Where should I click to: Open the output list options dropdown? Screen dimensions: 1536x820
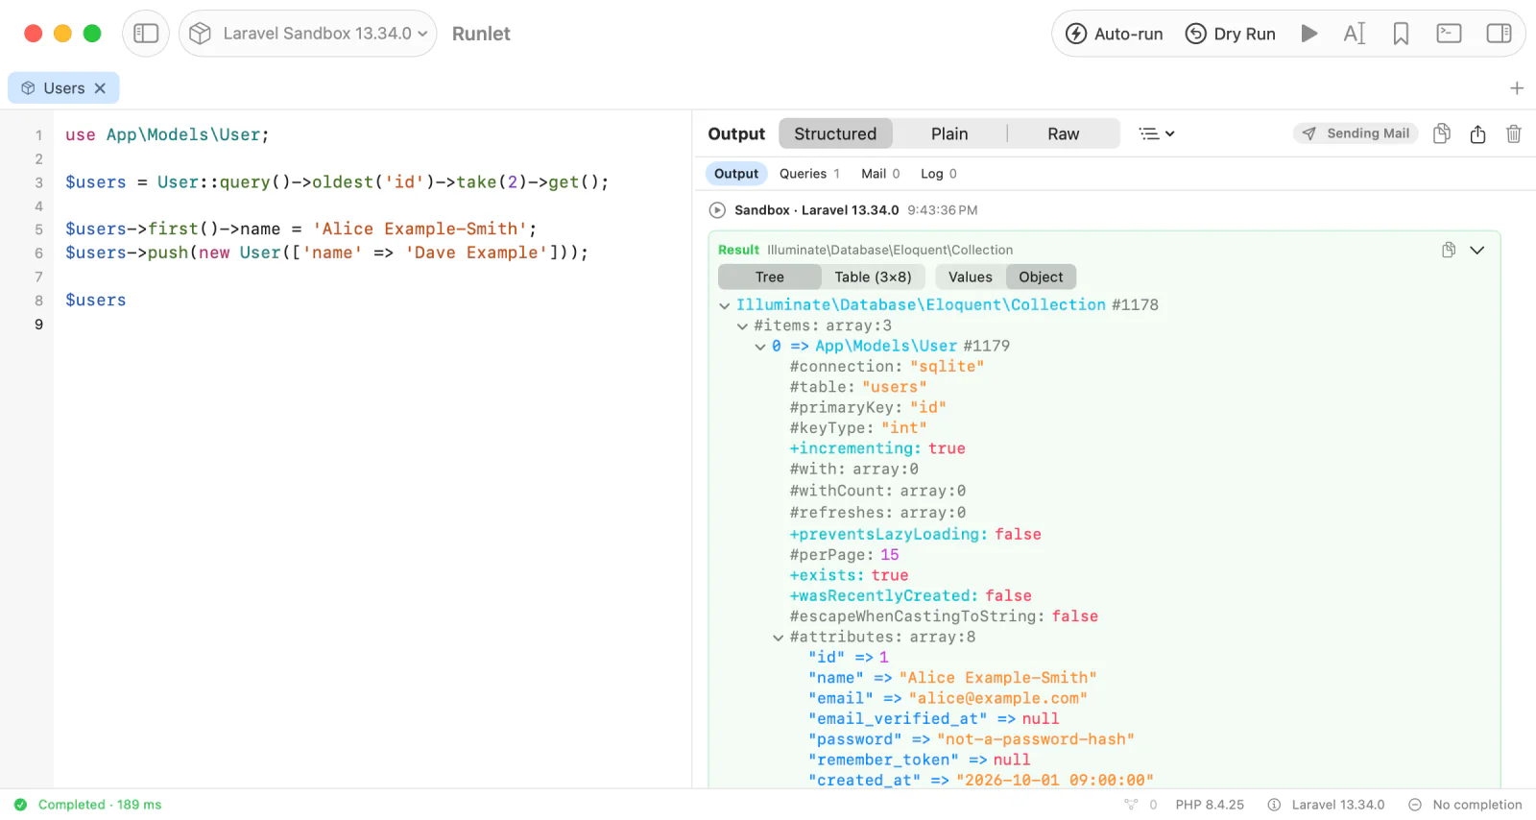coord(1157,133)
